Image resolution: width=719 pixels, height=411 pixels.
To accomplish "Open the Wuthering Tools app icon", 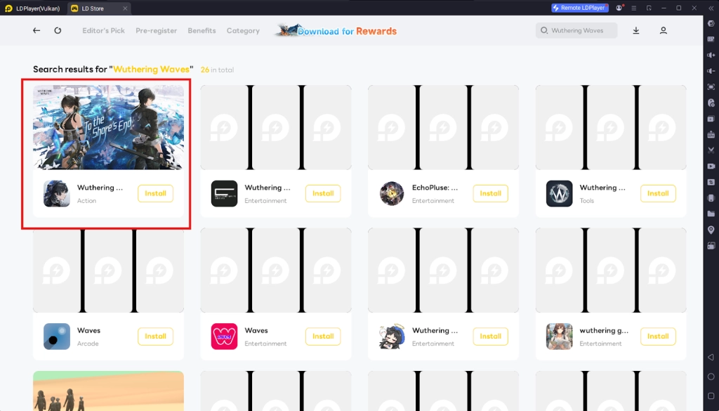I will [x=560, y=194].
